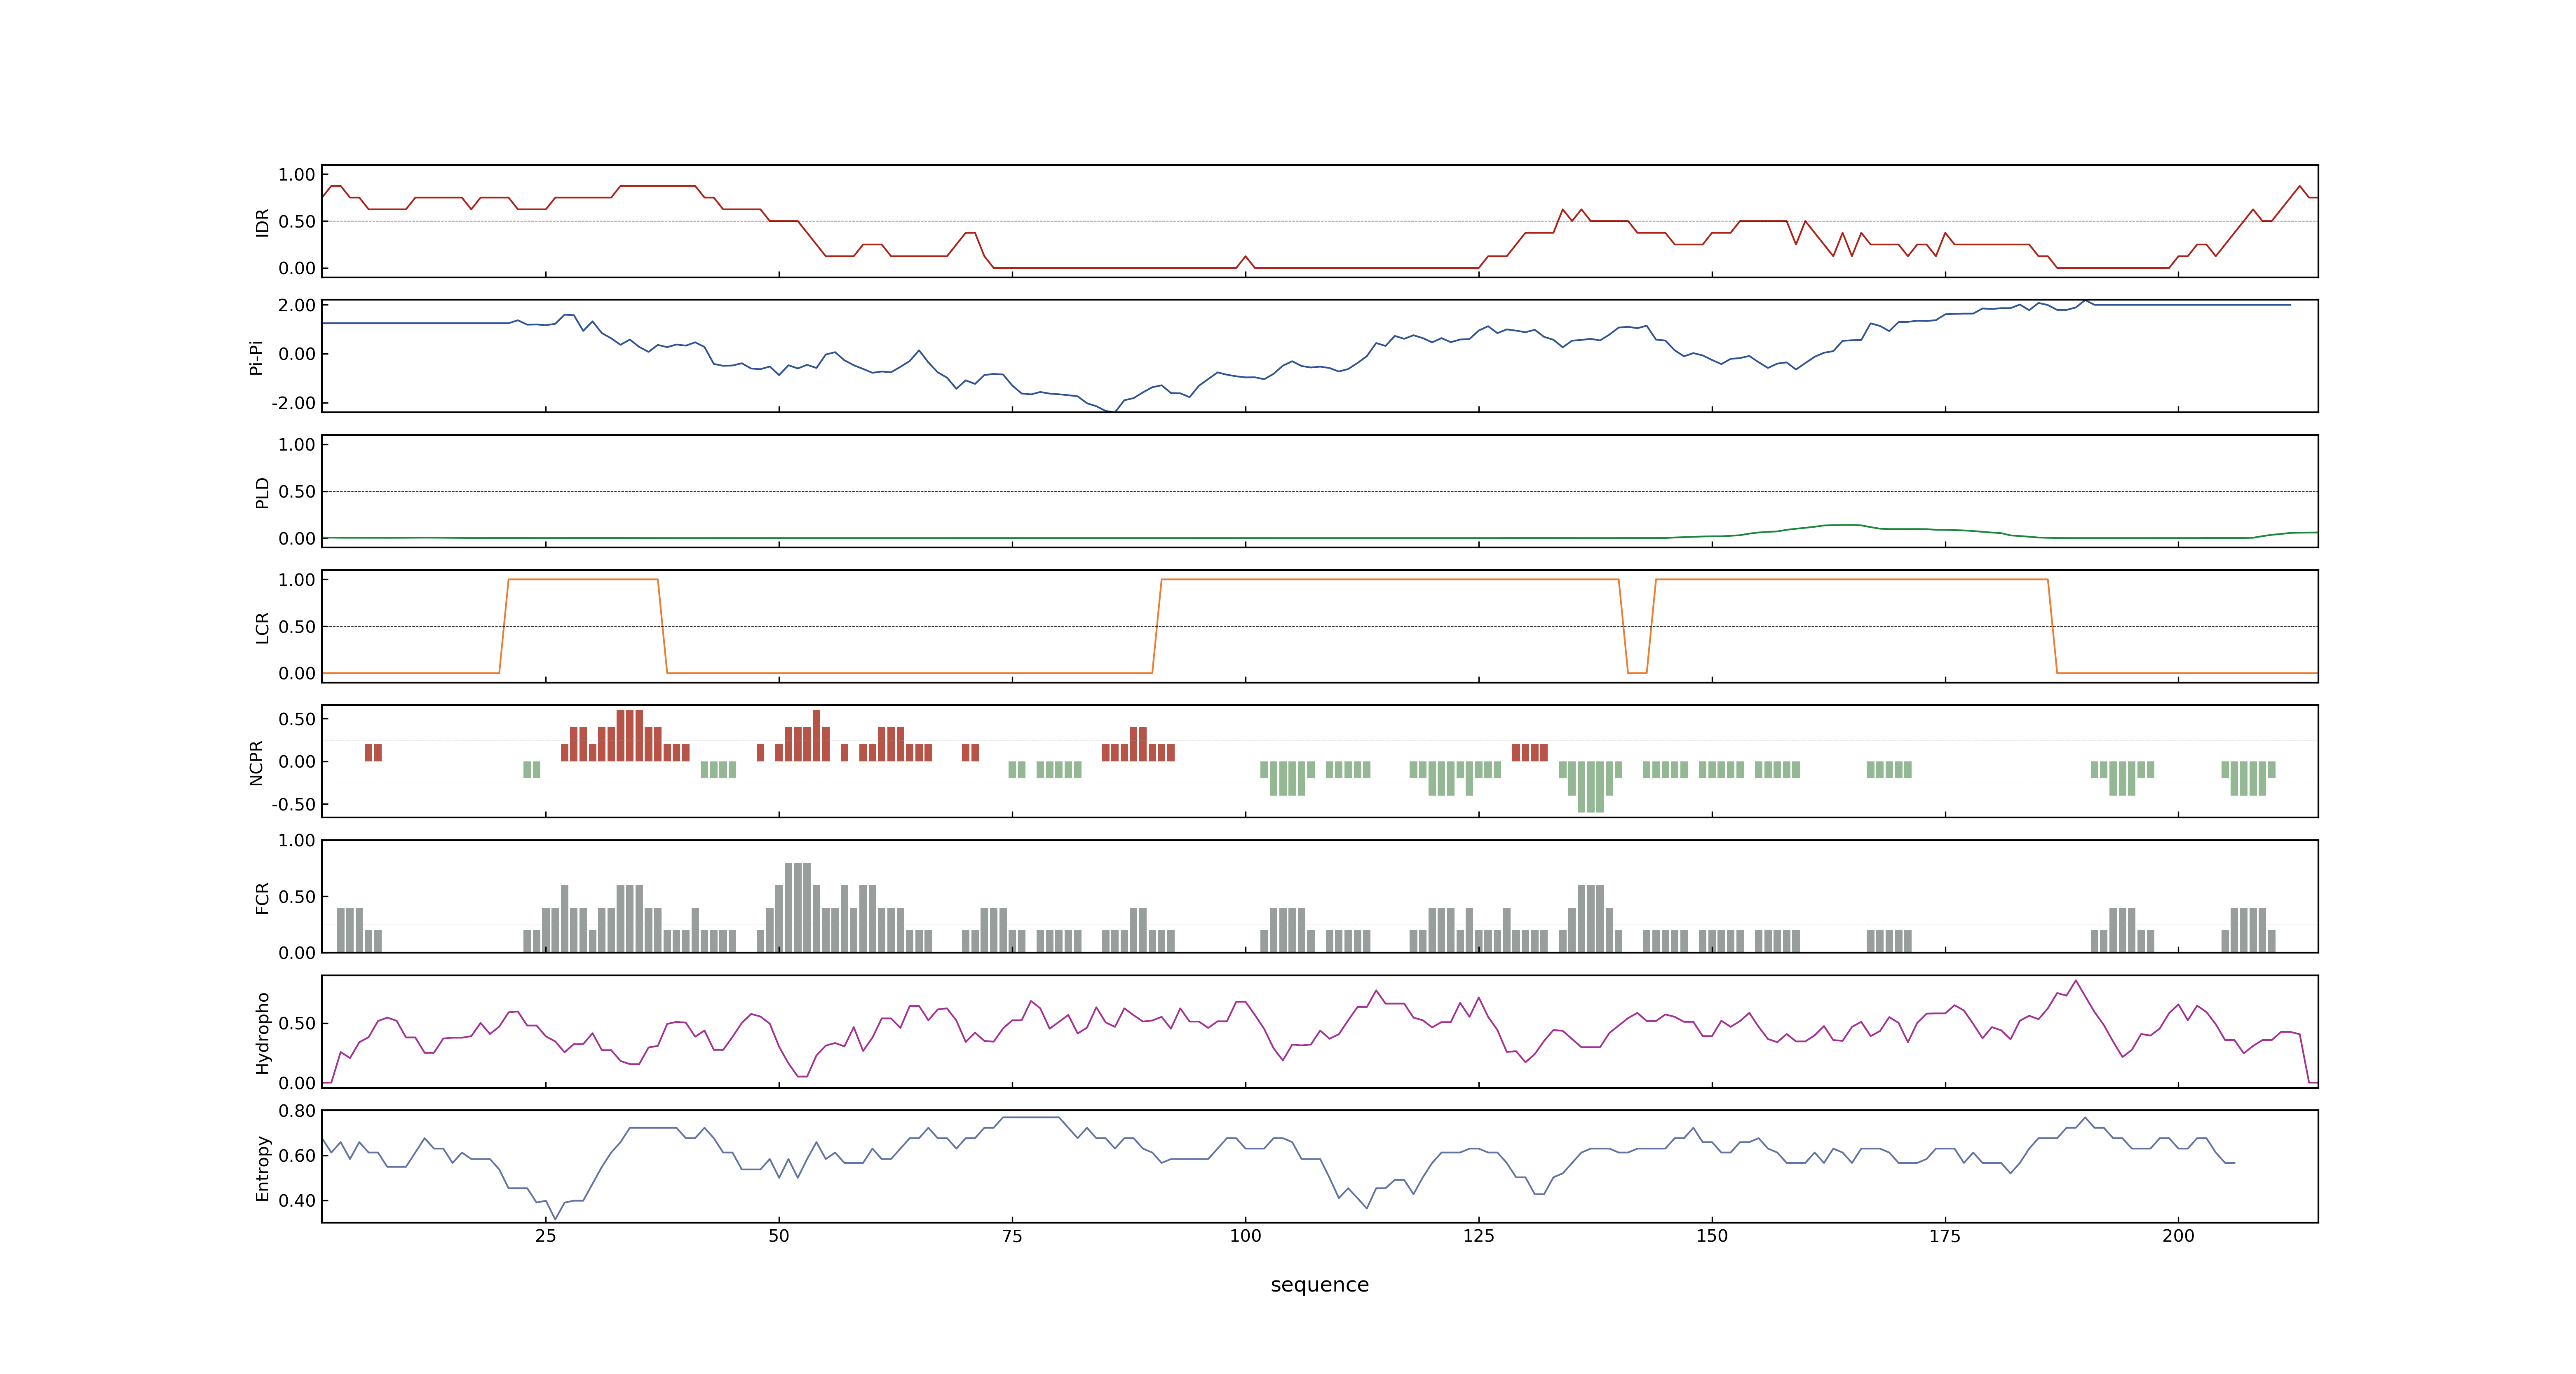Click the "0.00" tick of the IDR panel
Viewport: 2576px width, 1374px height.
pos(297,268)
